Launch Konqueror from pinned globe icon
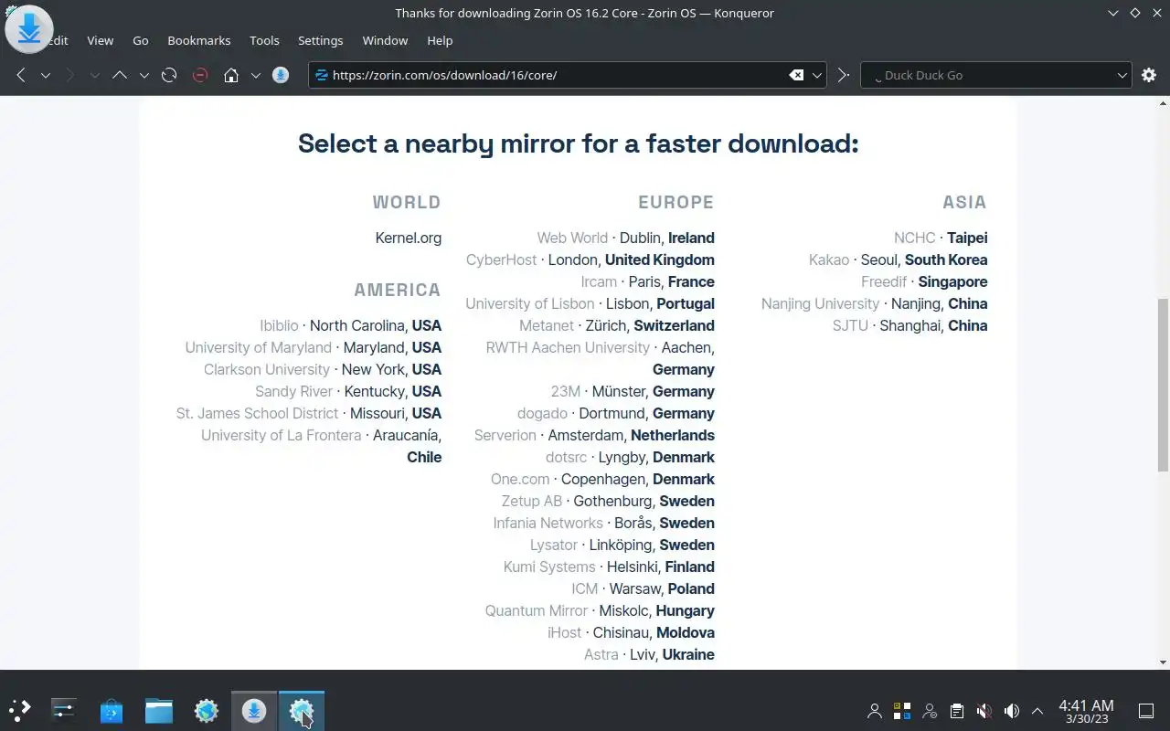Image resolution: width=1170 pixels, height=731 pixels. click(207, 710)
